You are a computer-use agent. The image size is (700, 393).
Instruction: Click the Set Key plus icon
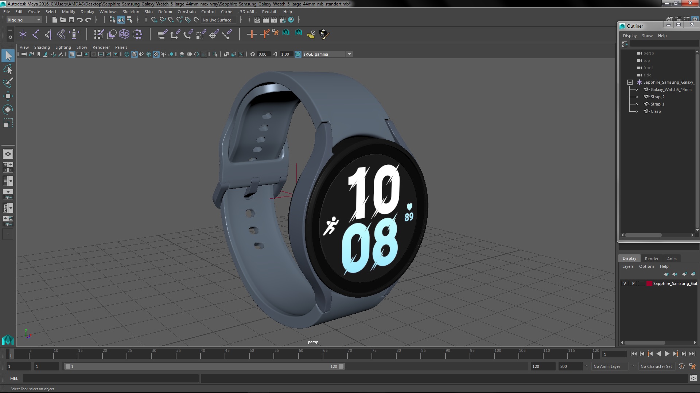(251, 35)
